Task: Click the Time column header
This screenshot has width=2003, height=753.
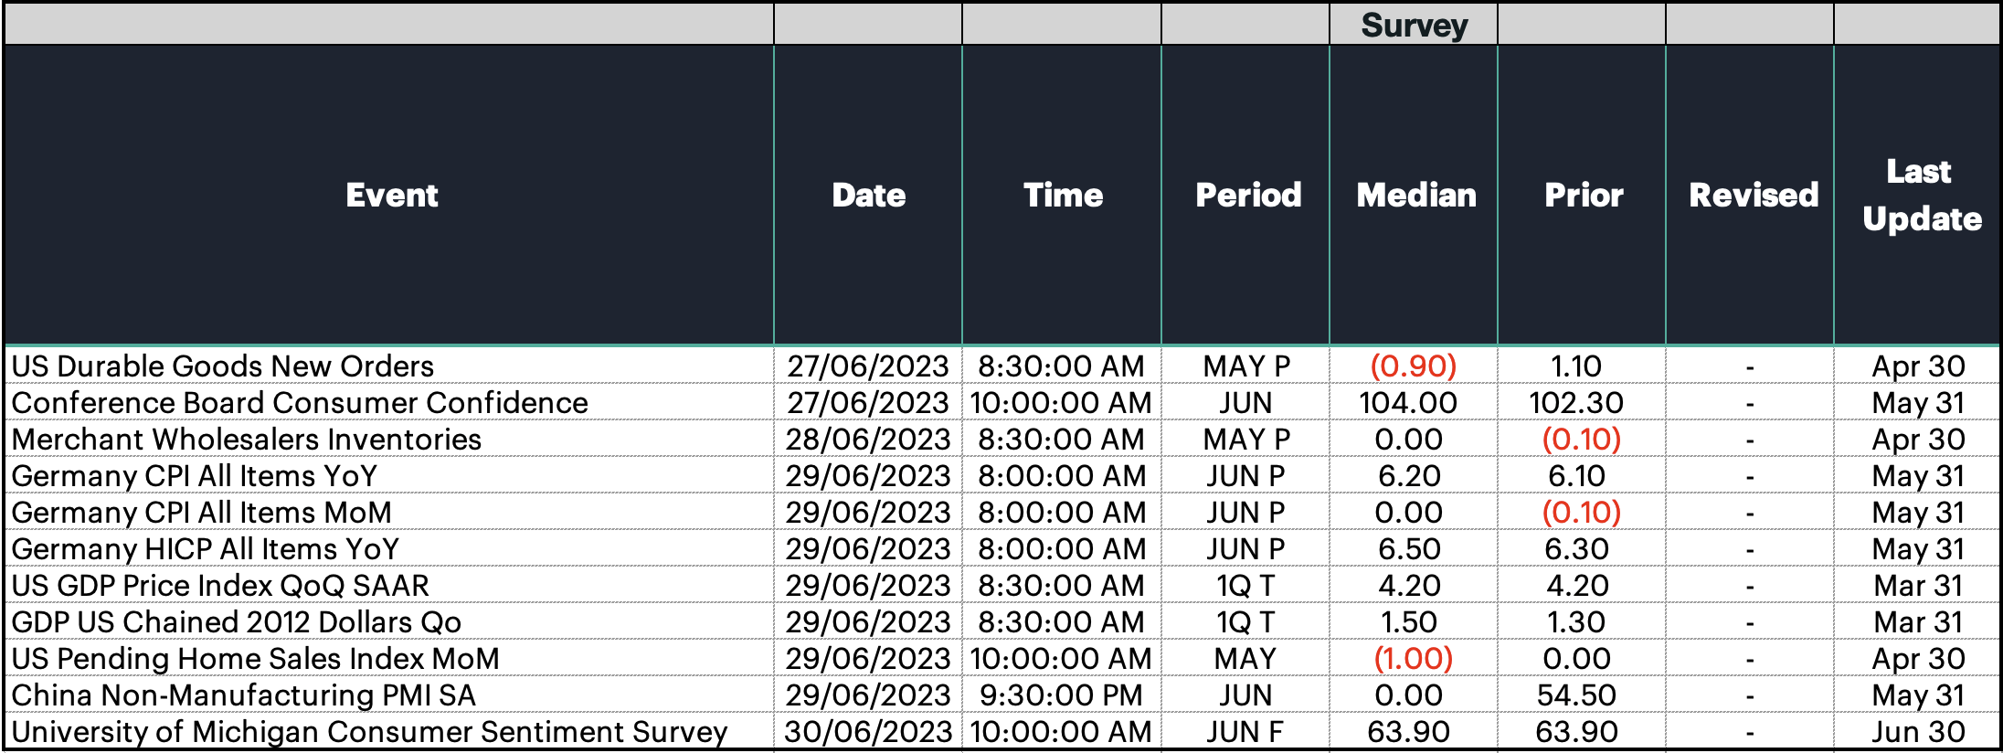Action: (x=1062, y=195)
